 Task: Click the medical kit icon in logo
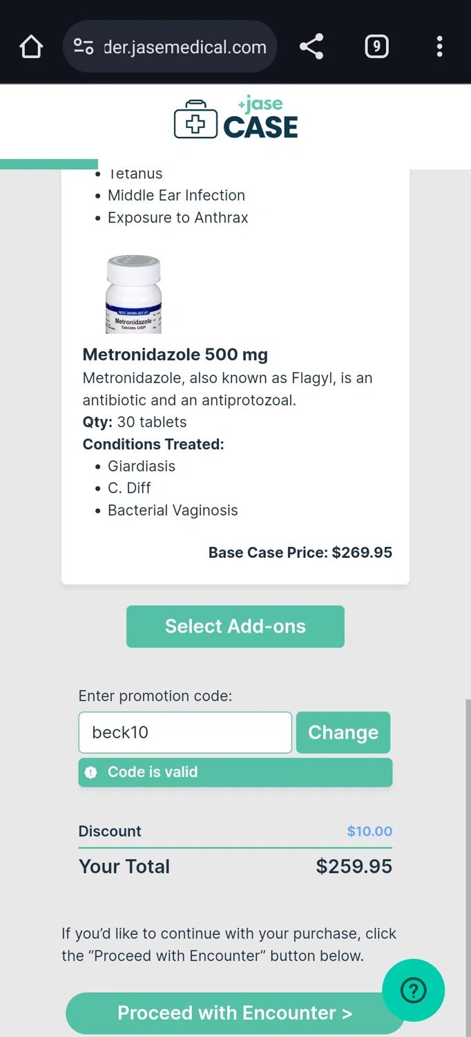(x=195, y=119)
